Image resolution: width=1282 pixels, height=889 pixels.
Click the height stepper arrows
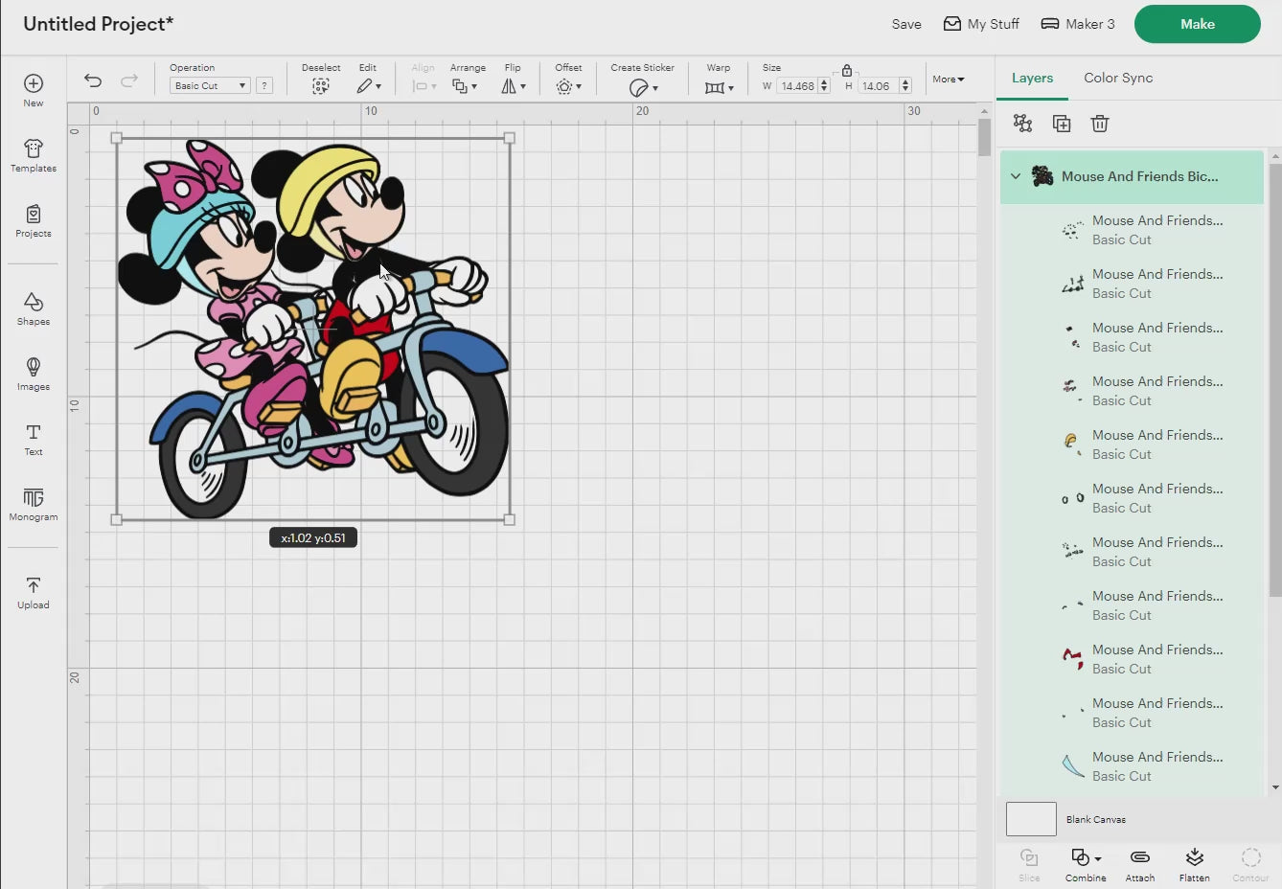click(x=905, y=86)
